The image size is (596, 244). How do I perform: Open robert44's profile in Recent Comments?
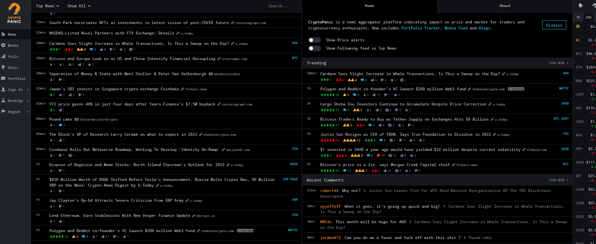(x=329, y=191)
